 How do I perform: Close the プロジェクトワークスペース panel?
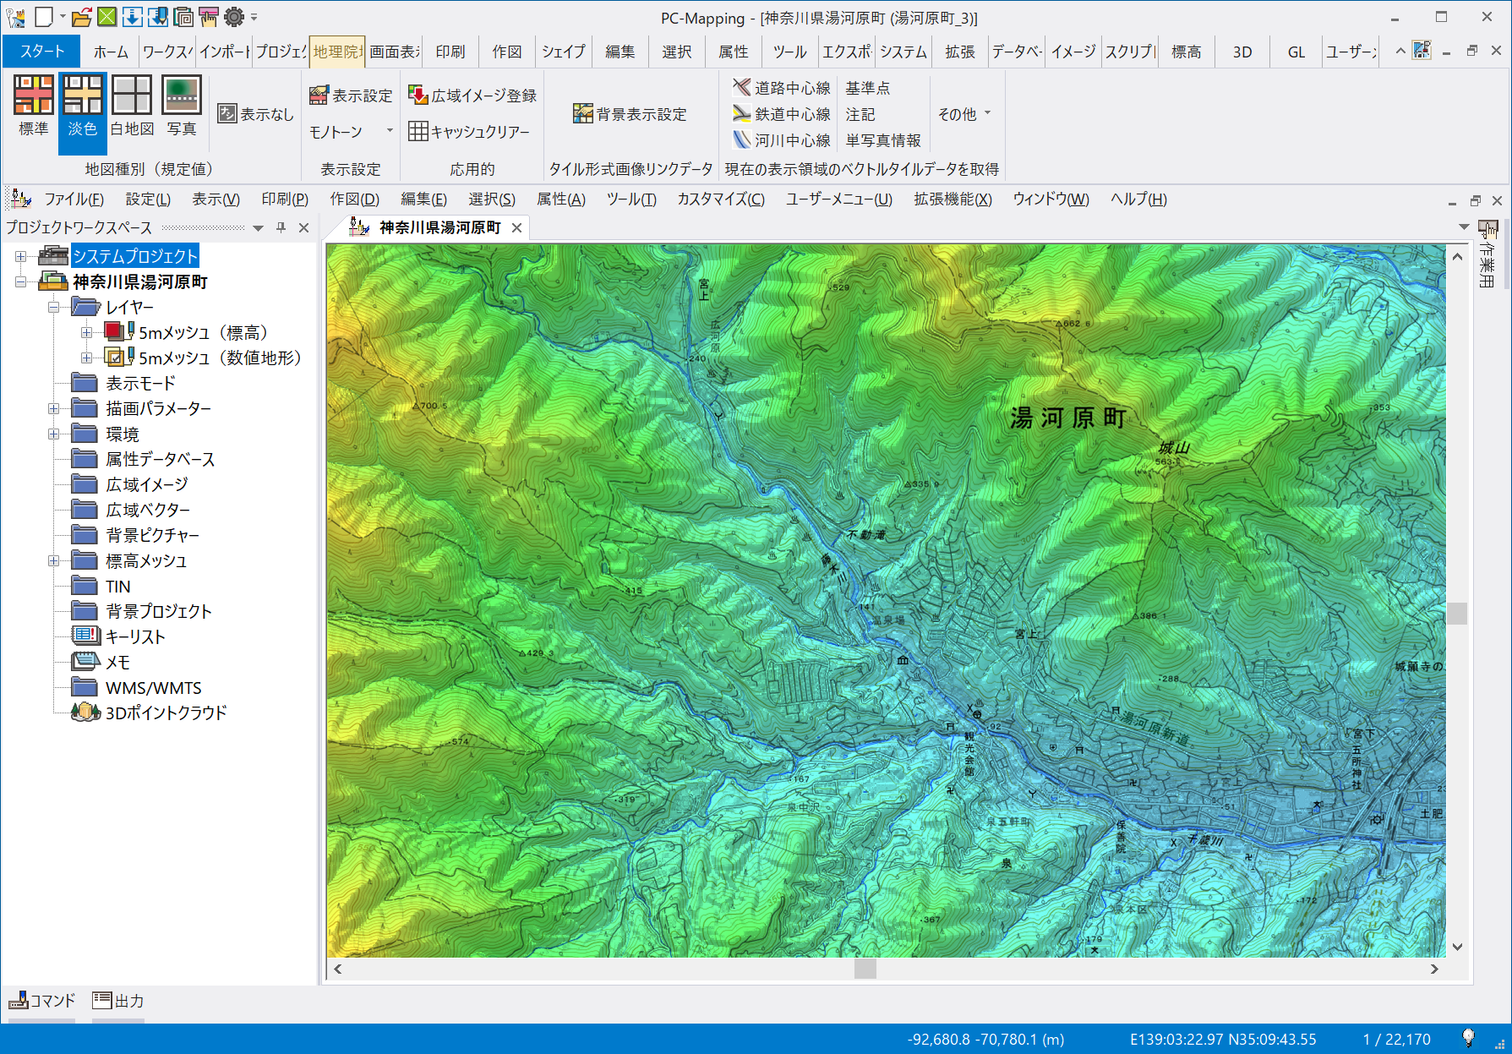tap(303, 227)
